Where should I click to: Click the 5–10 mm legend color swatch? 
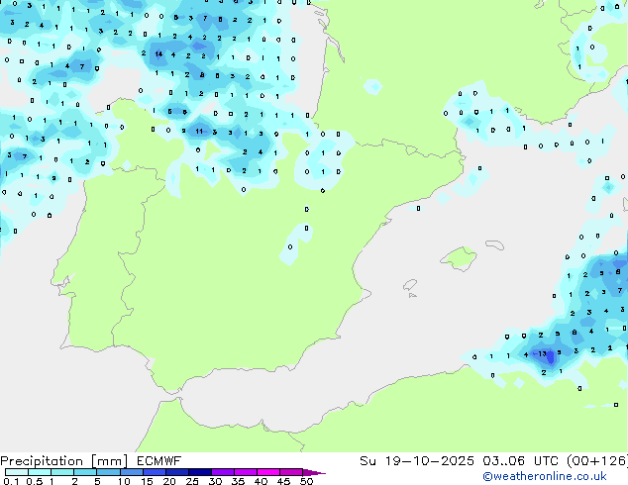tap(108, 472)
